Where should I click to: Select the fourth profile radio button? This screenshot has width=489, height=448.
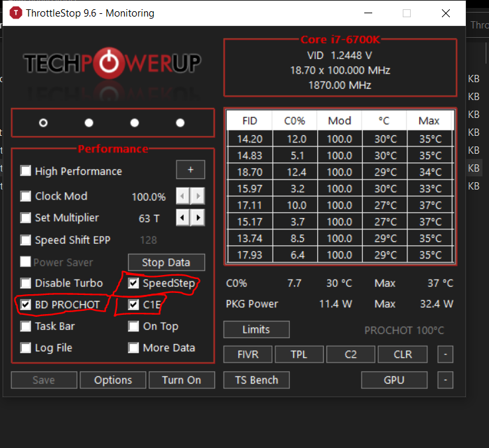(180, 123)
